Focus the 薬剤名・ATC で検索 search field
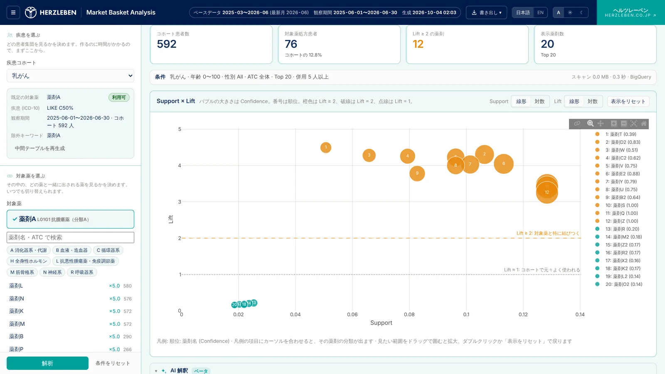This screenshot has width=665, height=374. click(x=70, y=237)
